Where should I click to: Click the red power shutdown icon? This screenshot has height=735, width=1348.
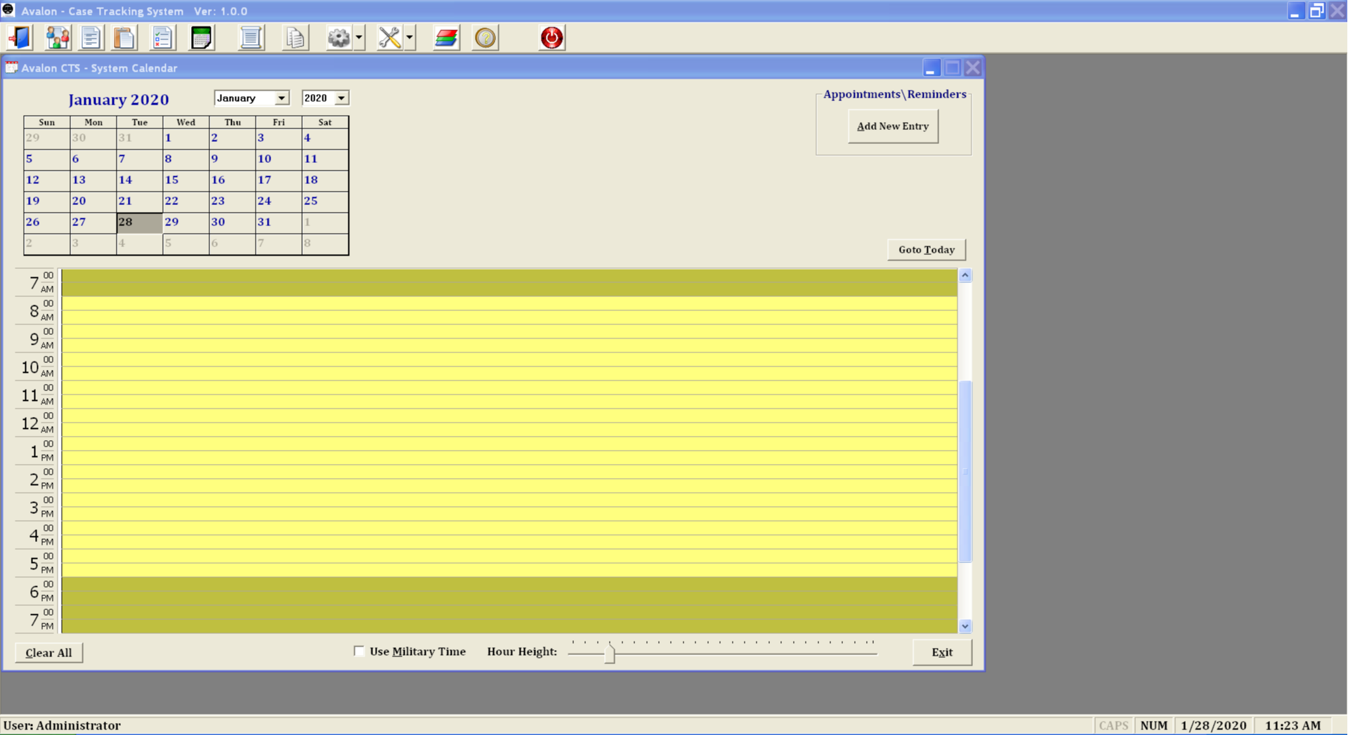point(551,38)
